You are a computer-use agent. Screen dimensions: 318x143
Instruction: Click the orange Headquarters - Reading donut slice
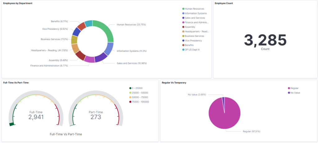click(x=75, y=48)
